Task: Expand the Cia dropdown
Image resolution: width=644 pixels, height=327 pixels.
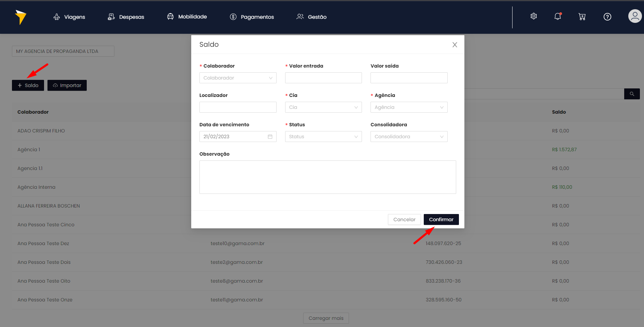Action: pyautogui.click(x=323, y=107)
